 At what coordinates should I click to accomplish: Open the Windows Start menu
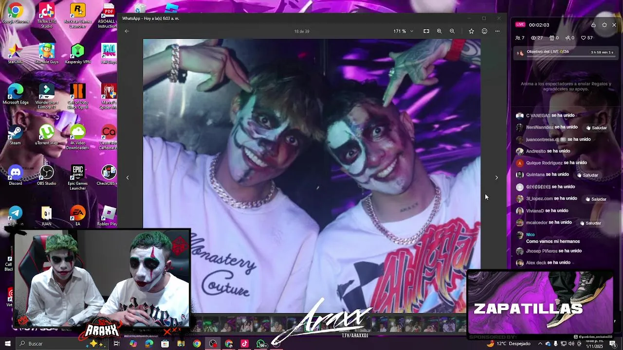click(x=7, y=344)
